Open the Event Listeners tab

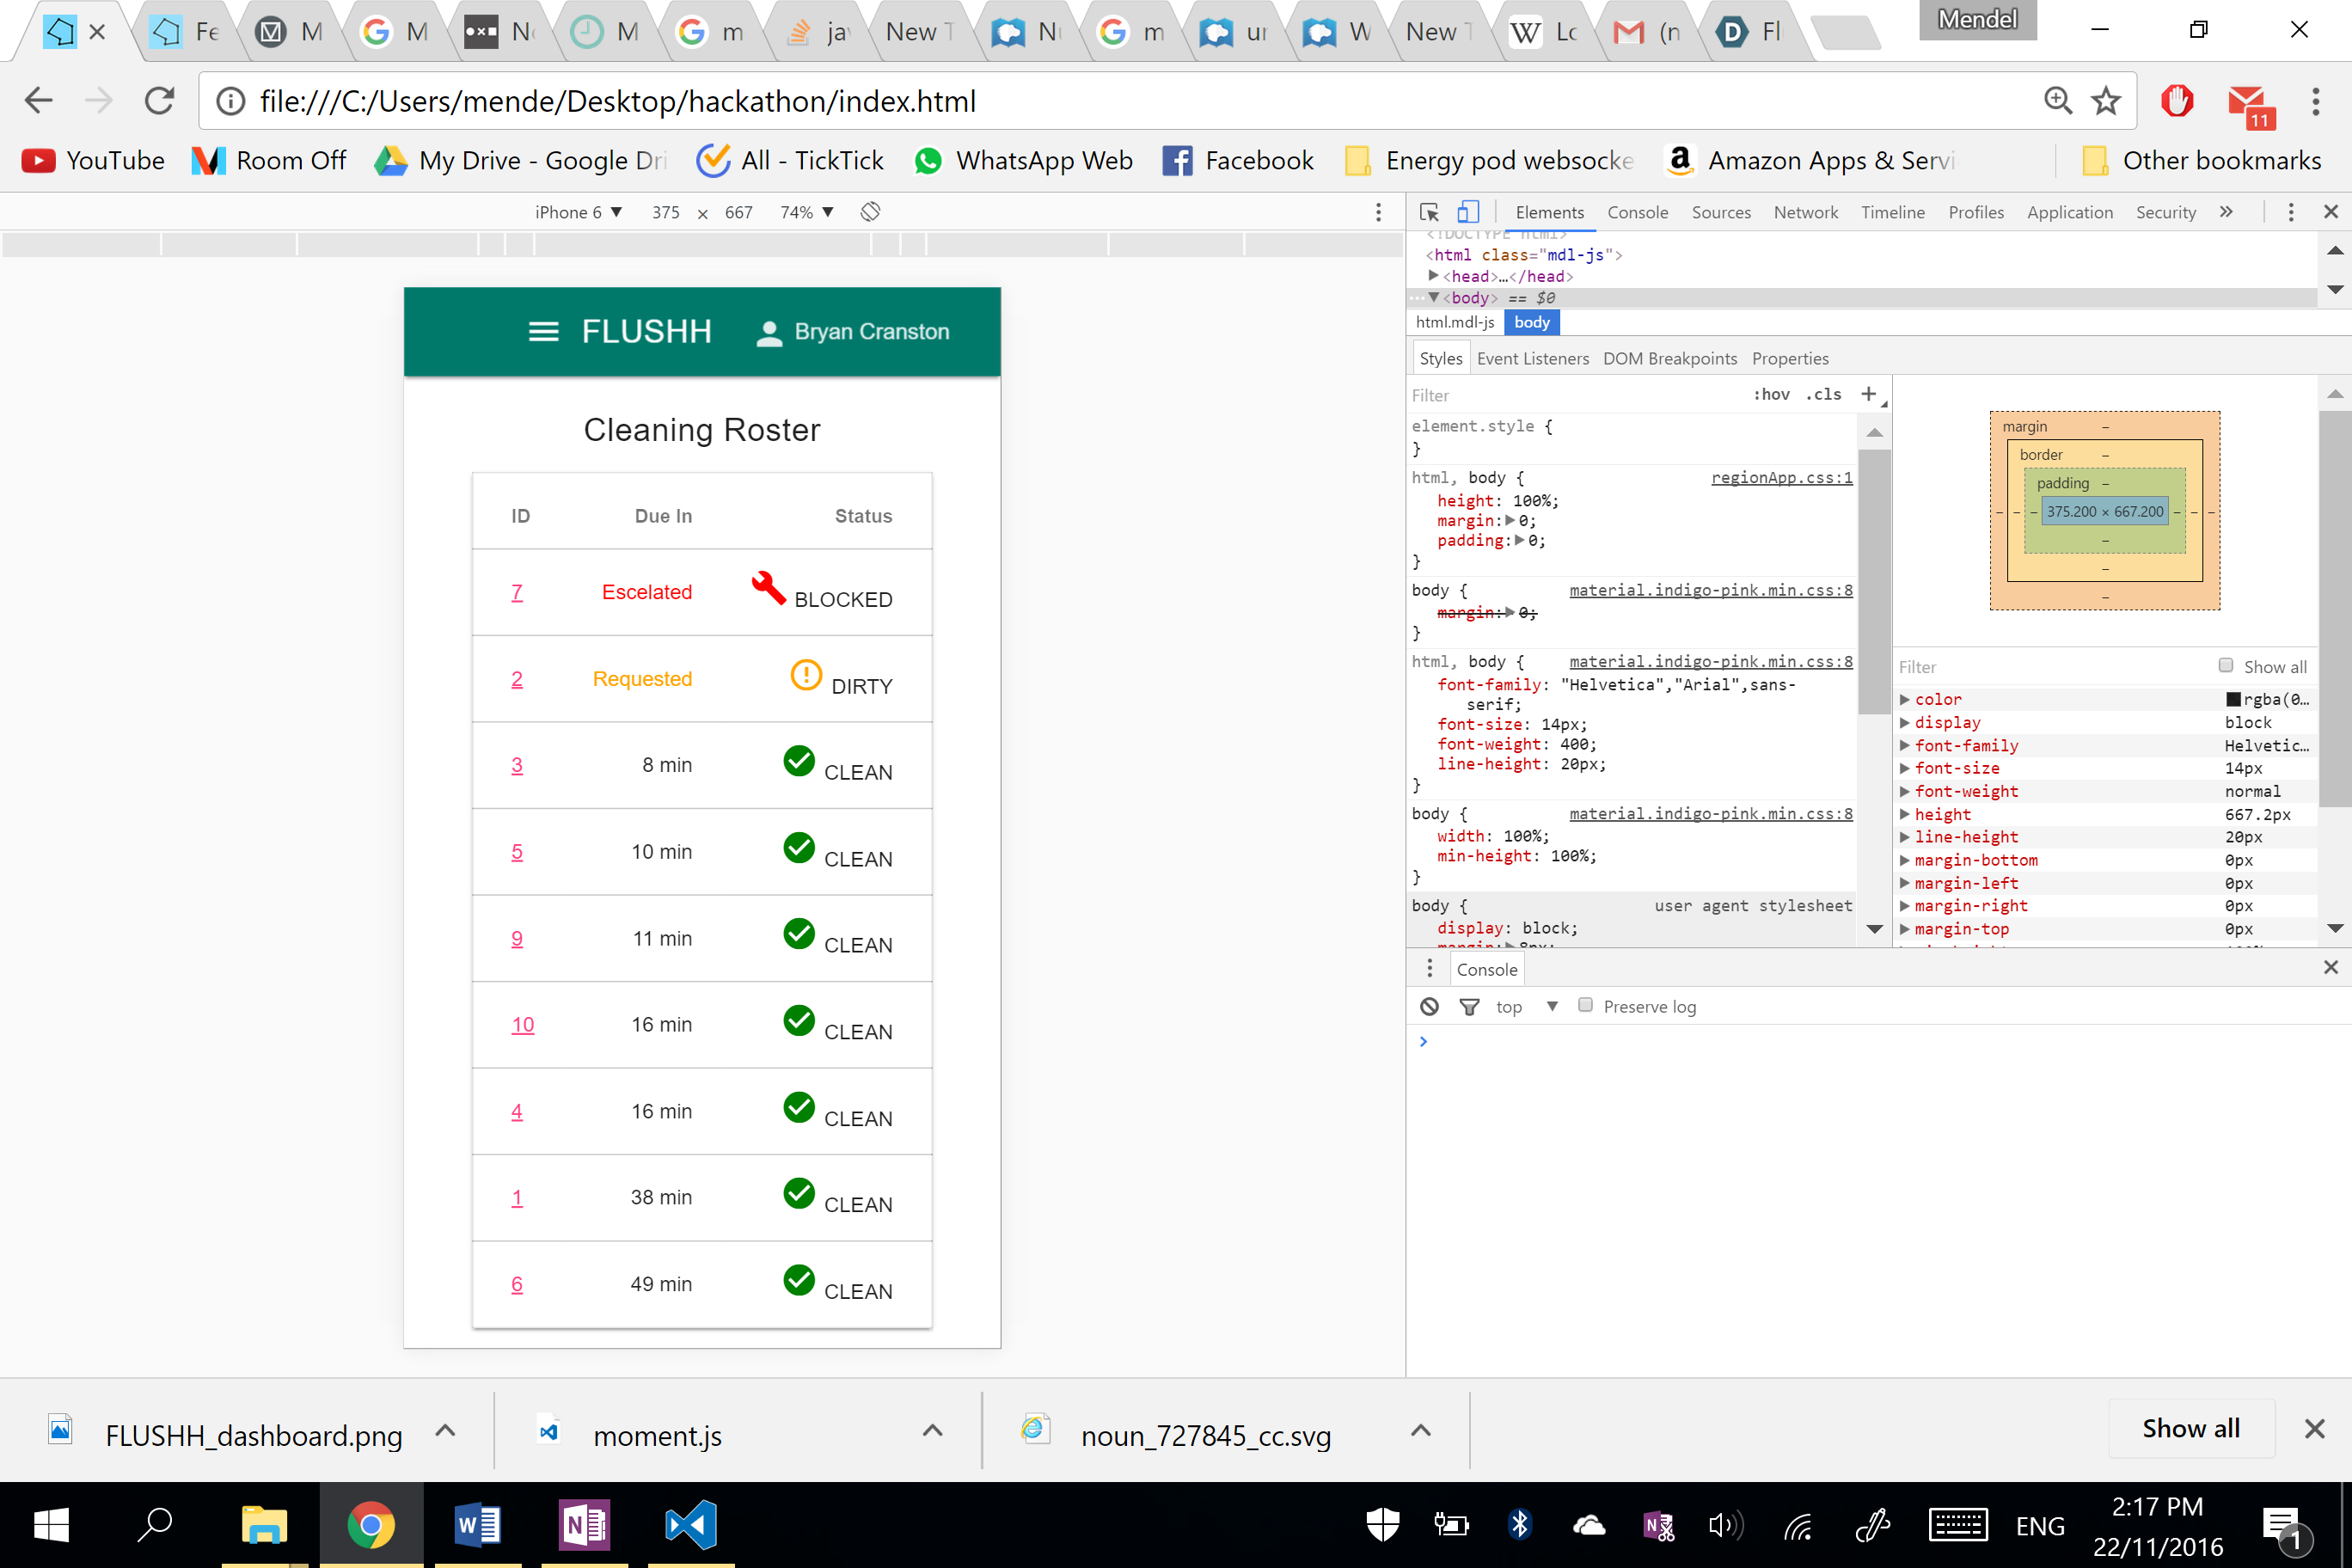(1532, 358)
